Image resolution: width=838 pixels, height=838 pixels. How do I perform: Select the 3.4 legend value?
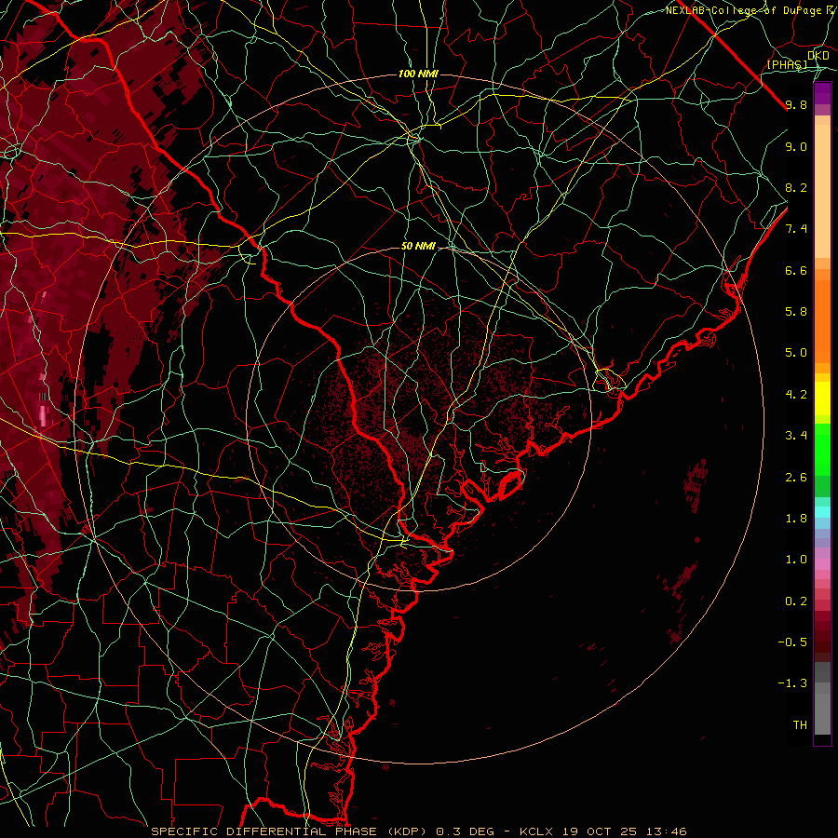point(796,436)
